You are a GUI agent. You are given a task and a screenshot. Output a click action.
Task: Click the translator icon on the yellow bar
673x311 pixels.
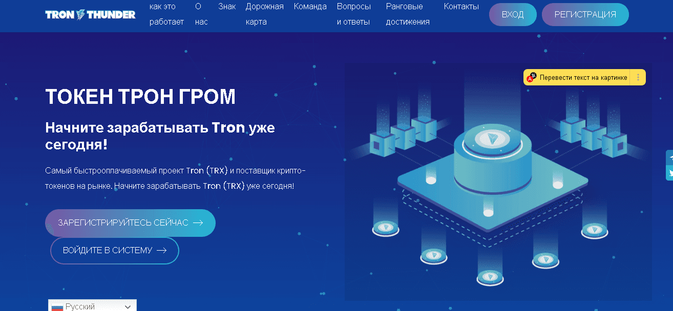tap(532, 77)
